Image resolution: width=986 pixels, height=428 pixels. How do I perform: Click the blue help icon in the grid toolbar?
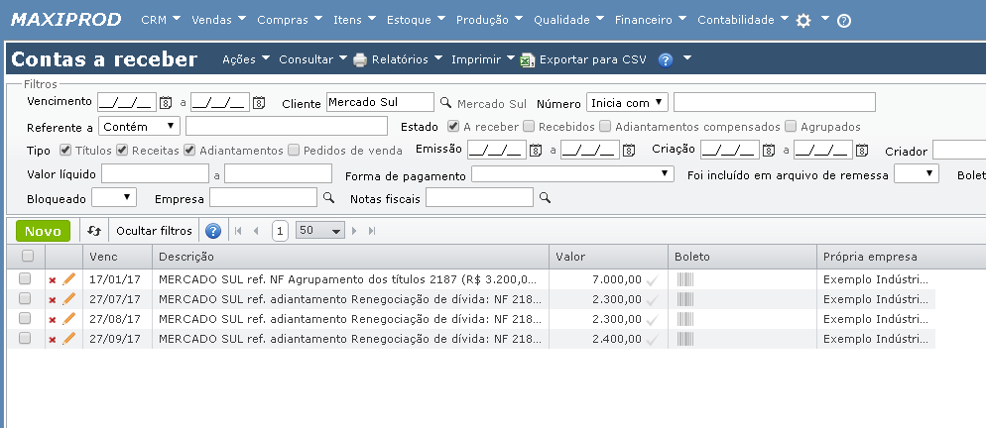tap(213, 231)
